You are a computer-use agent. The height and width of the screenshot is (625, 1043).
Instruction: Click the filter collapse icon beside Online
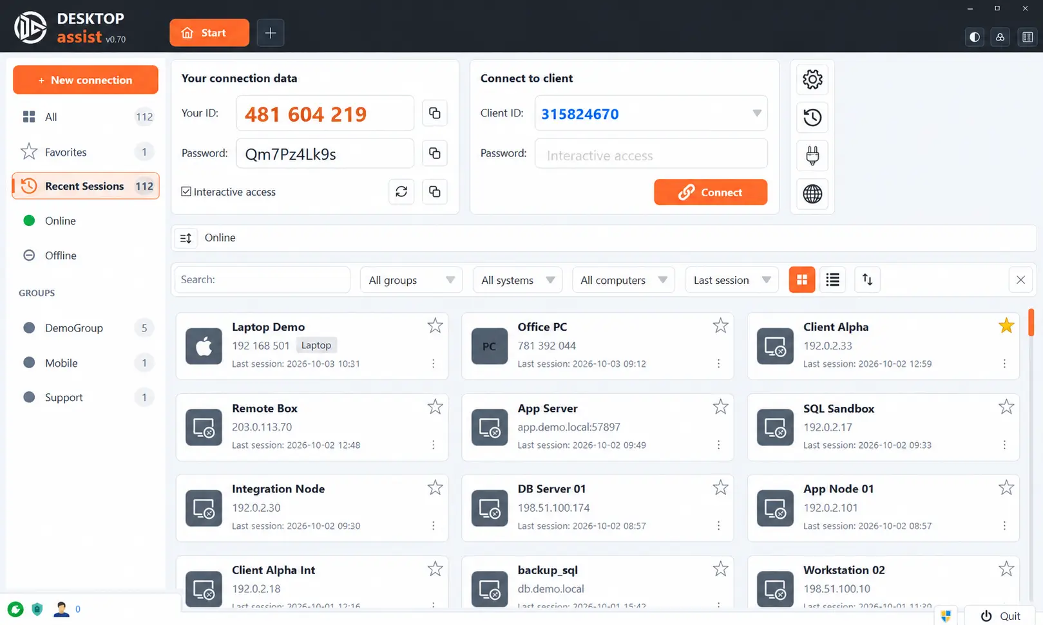[x=186, y=238]
